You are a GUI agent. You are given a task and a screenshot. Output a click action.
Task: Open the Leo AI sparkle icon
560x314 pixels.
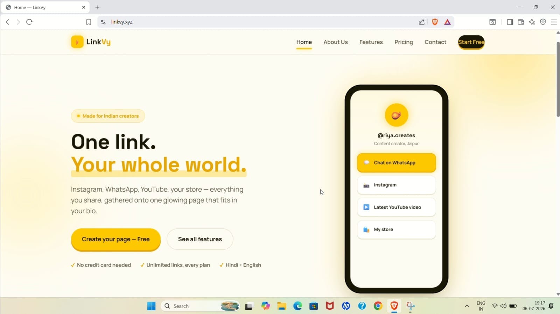[532, 22]
